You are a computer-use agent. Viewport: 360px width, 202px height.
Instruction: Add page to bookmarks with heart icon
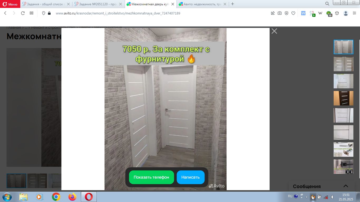tap(293, 13)
